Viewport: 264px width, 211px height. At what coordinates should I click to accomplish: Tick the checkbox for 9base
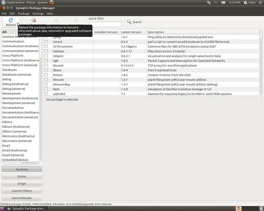pos(46,70)
